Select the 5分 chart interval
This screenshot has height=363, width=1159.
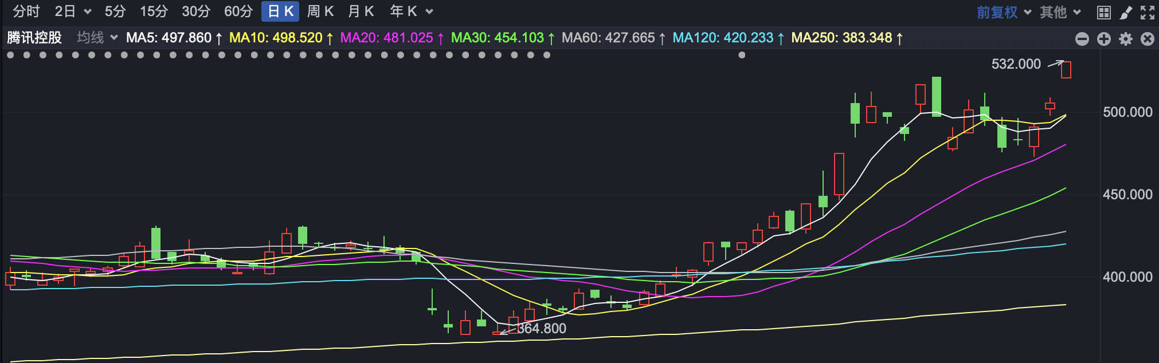click(115, 11)
